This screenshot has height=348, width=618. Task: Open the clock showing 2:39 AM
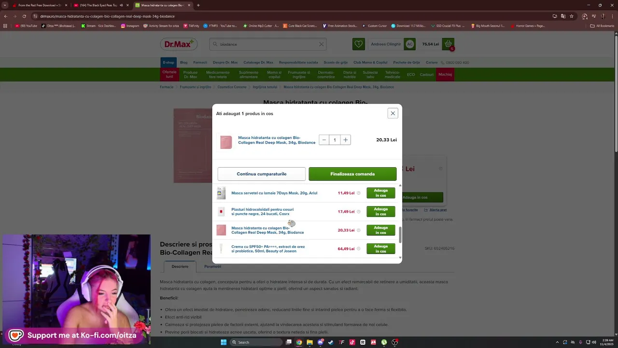click(607, 342)
